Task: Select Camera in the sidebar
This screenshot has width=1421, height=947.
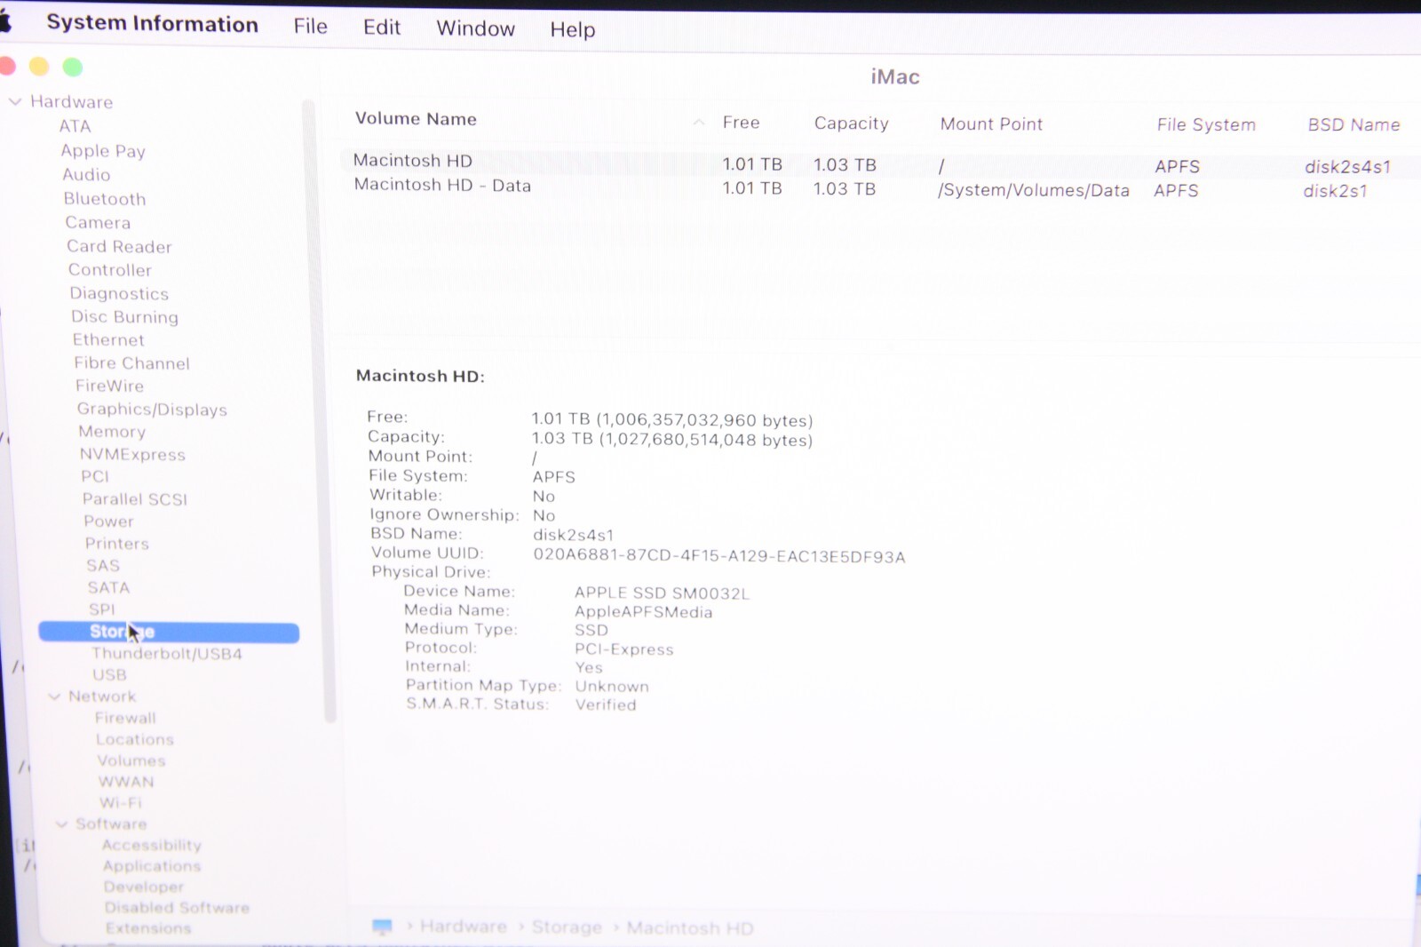Action: pyautogui.click(x=98, y=223)
